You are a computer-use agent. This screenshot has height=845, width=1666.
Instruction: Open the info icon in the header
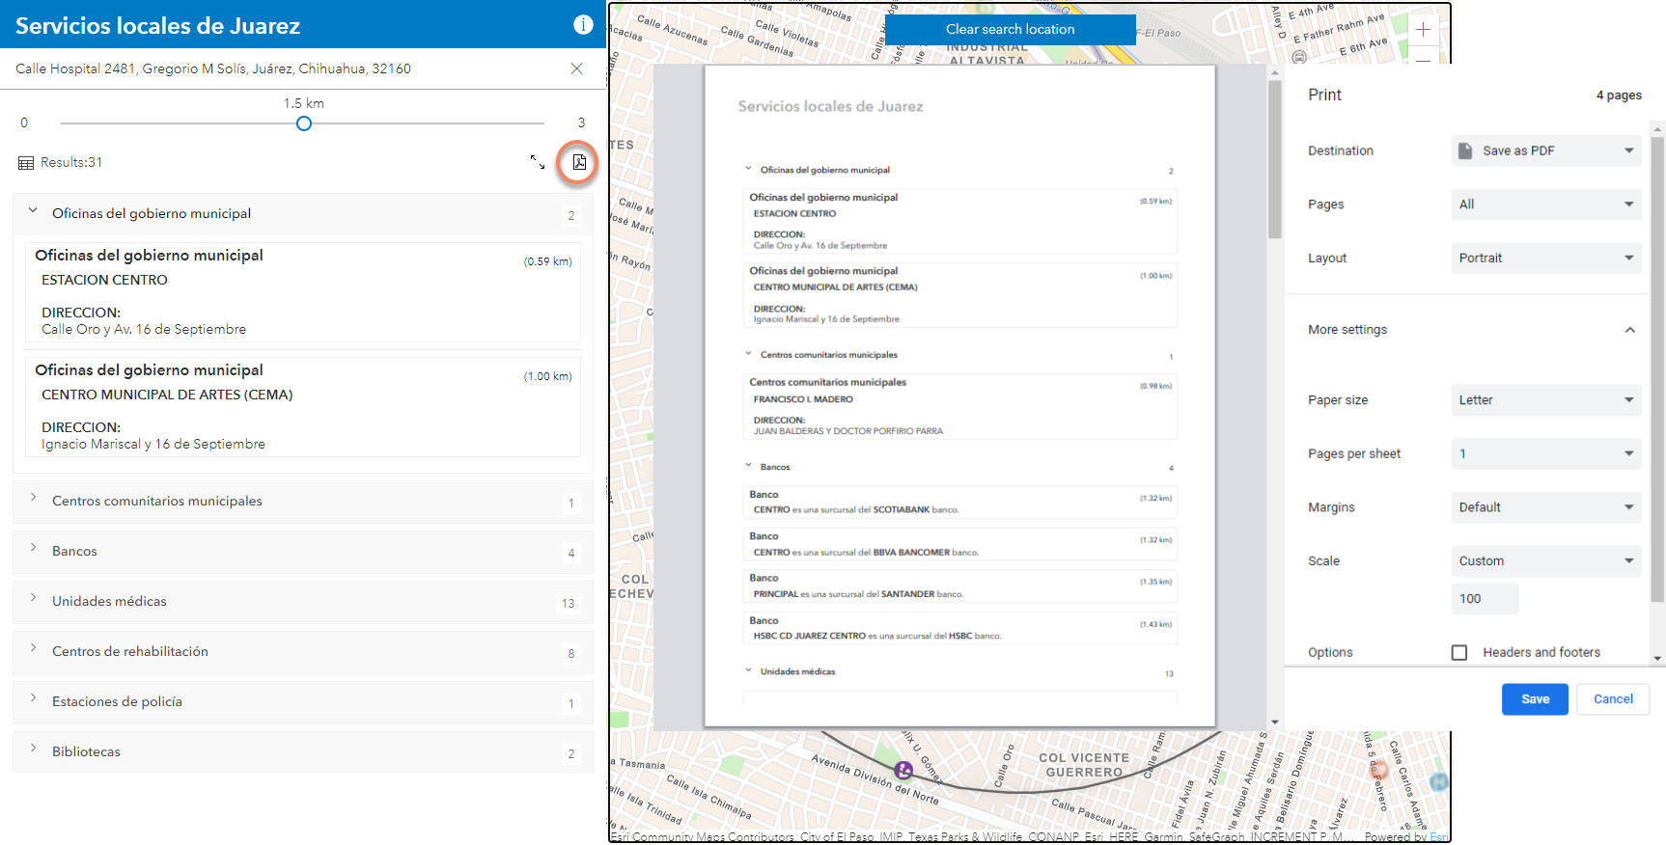583,25
